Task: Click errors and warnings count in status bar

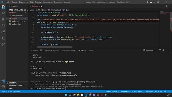Action: 5,91
